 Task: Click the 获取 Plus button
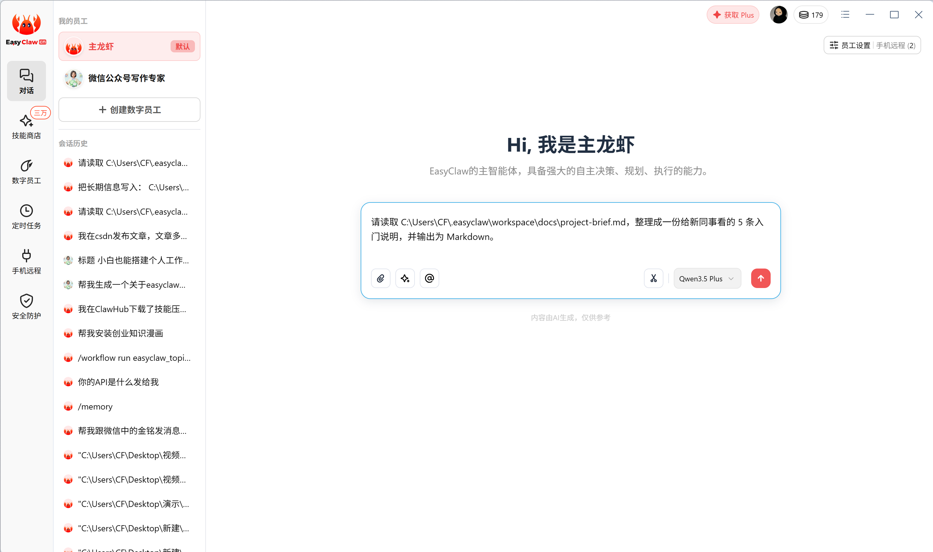(x=733, y=15)
